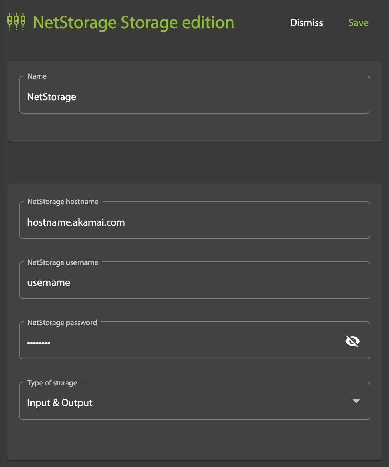Save the NetStorage storage settings
The width and height of the screenshot is (389, 467).
(x=358, y=23)
